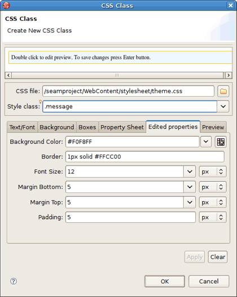Click the Style class .message field
This screenshot has width=237, height=297.
click(x=130, y=107)
